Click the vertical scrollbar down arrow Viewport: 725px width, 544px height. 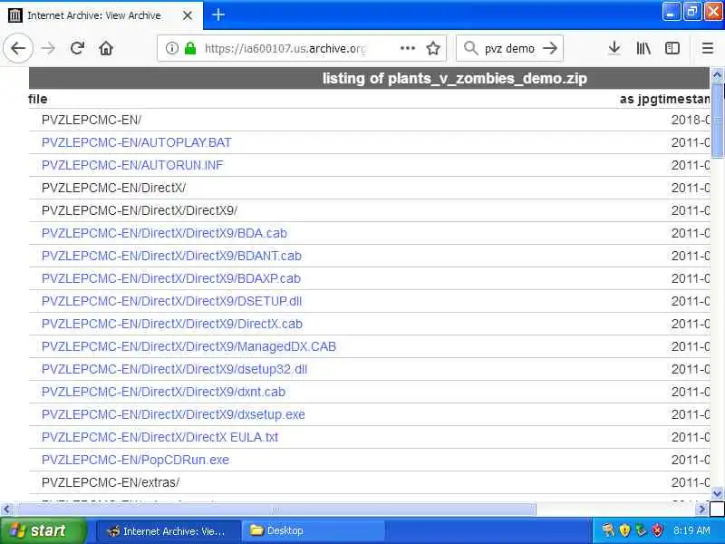717,493
